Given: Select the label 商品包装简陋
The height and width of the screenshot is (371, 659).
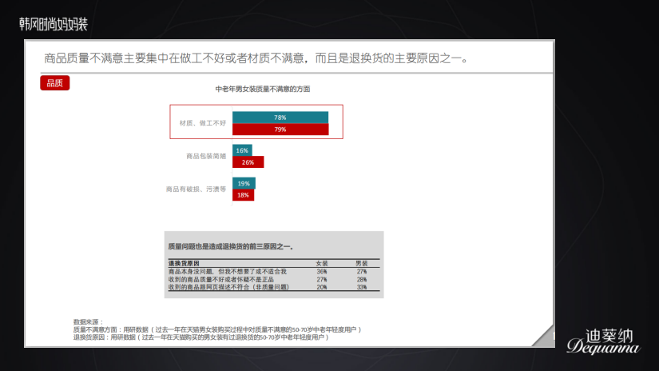Looking at the screenshot, I should click(x=206, y=156).
